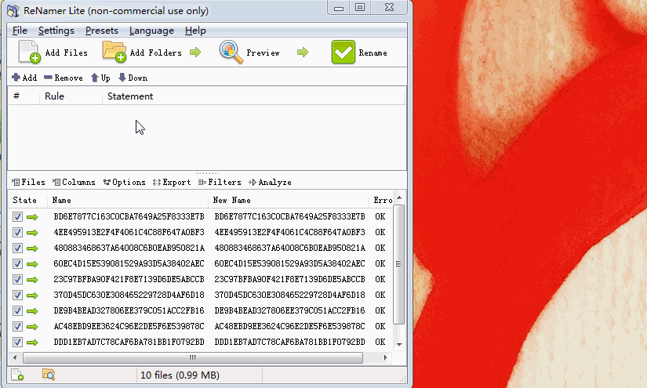Open the Help menu
Viewport: 647px width, 388px height.
coord(195,31)
